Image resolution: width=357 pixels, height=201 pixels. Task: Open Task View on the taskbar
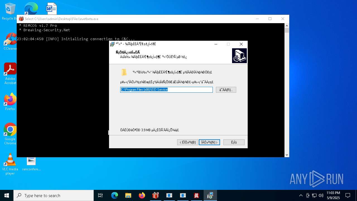(x=100, y=195)
